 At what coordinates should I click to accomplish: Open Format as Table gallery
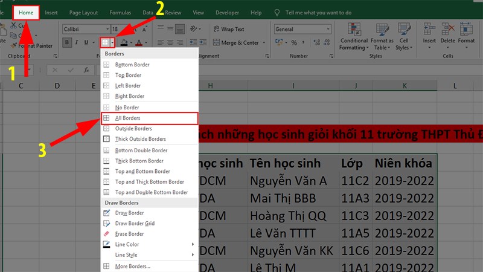[382, 36]
